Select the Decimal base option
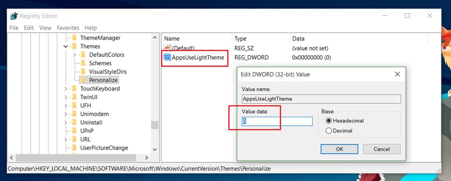The image size is (451, 181). [328, 131]
